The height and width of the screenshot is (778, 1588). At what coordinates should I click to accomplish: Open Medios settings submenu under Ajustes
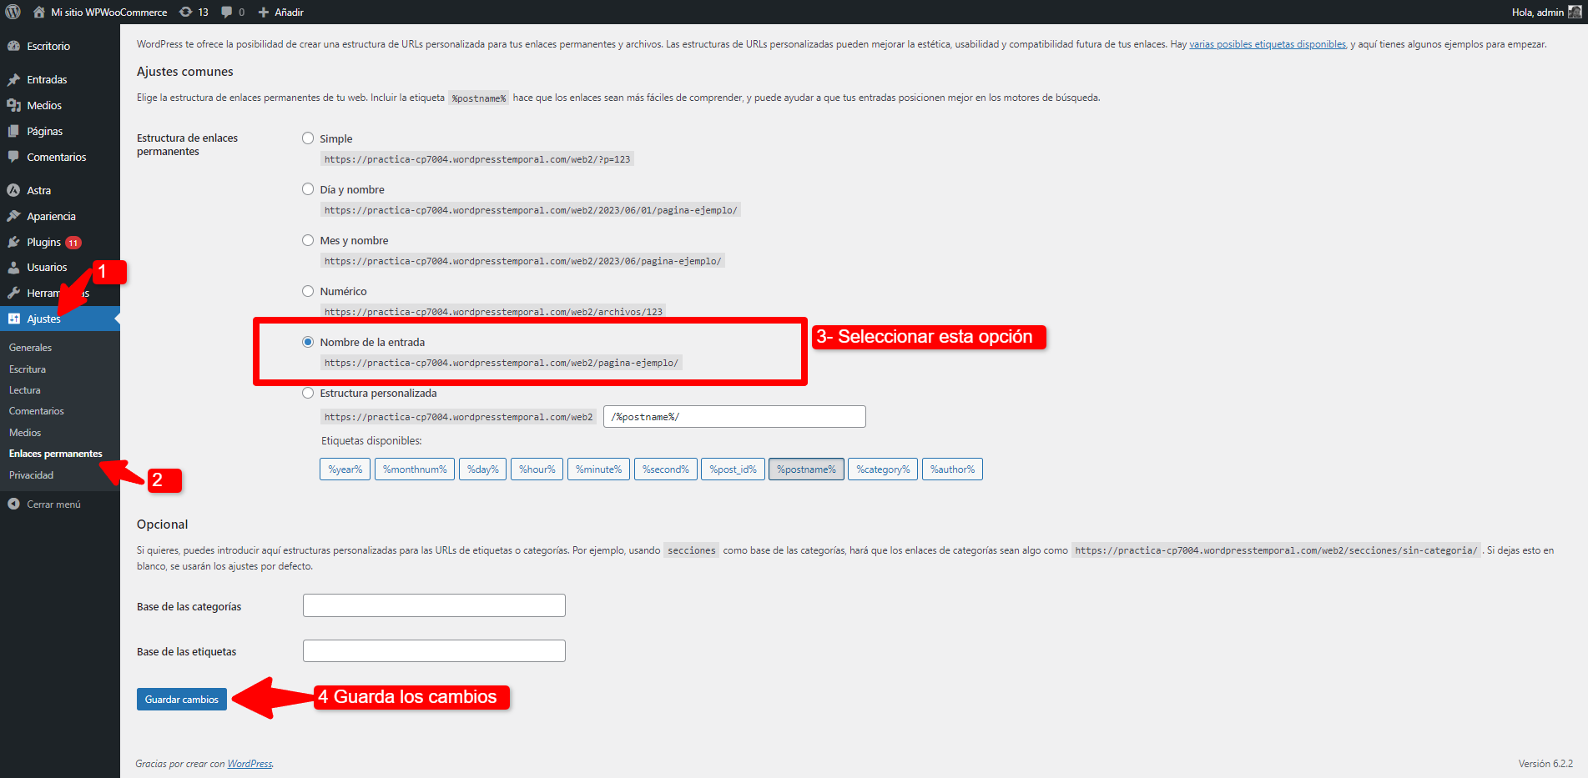25,433
